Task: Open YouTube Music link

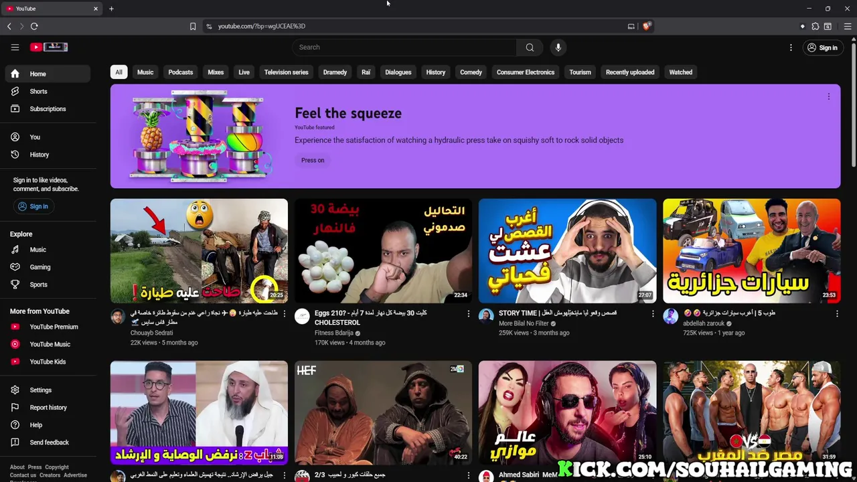Action: click(x=48, y=344)
